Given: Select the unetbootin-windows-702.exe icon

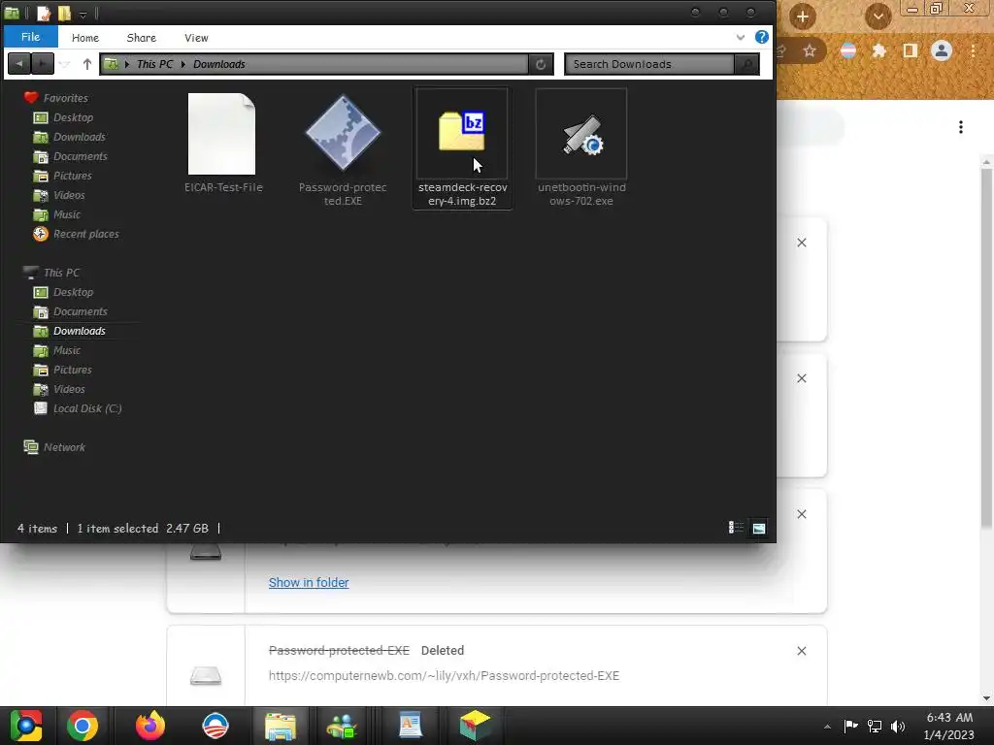Looking at the screenshot, I should click(582, 134).
